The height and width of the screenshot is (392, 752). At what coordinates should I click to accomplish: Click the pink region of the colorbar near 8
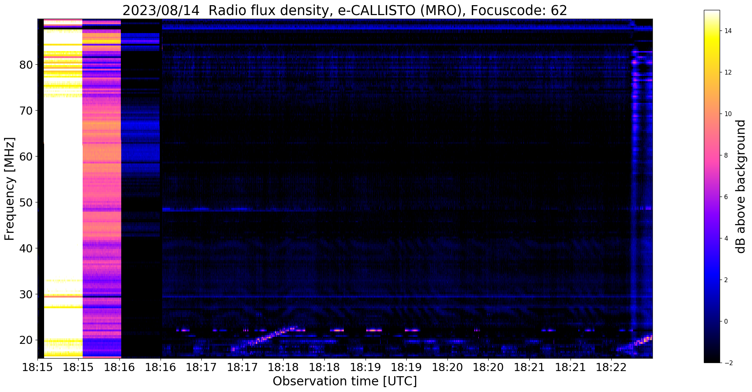(712, 155)
